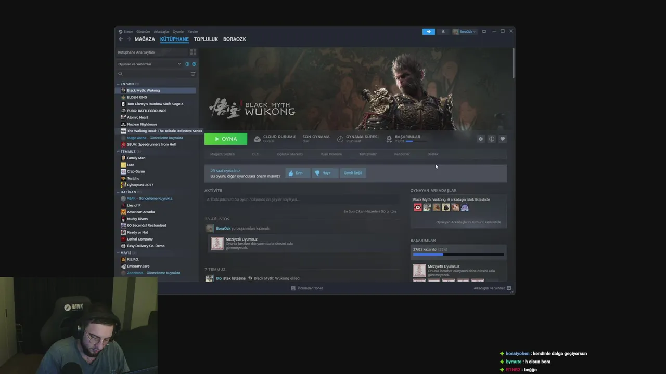
Task: Recommend the game with Evet thumbs-up
Action: click(x=297, y=173)
